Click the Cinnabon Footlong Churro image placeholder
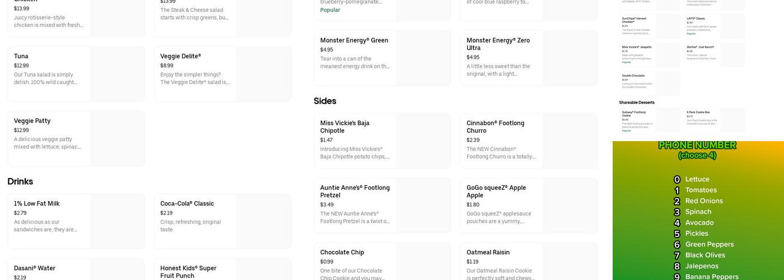Viewport: 784px width, 280px height. pos(570,141)
